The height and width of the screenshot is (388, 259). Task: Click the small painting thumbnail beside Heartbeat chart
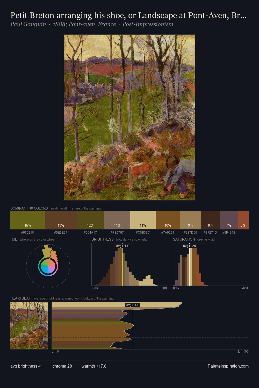tap(29, 326)
